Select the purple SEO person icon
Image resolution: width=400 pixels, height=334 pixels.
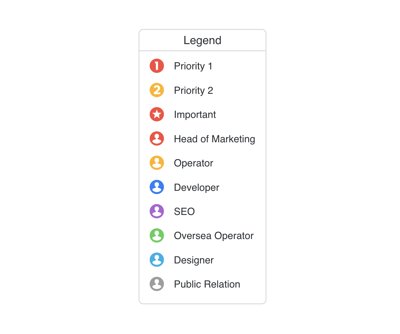(x=157, y=211)
